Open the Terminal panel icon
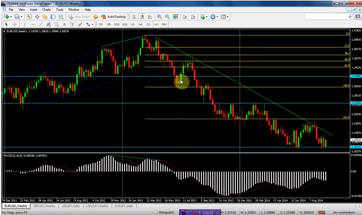 coord(53,17)
